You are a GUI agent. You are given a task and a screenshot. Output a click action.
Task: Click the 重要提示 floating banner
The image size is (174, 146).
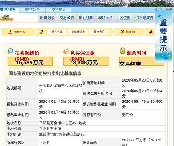[x=163, y=36]
